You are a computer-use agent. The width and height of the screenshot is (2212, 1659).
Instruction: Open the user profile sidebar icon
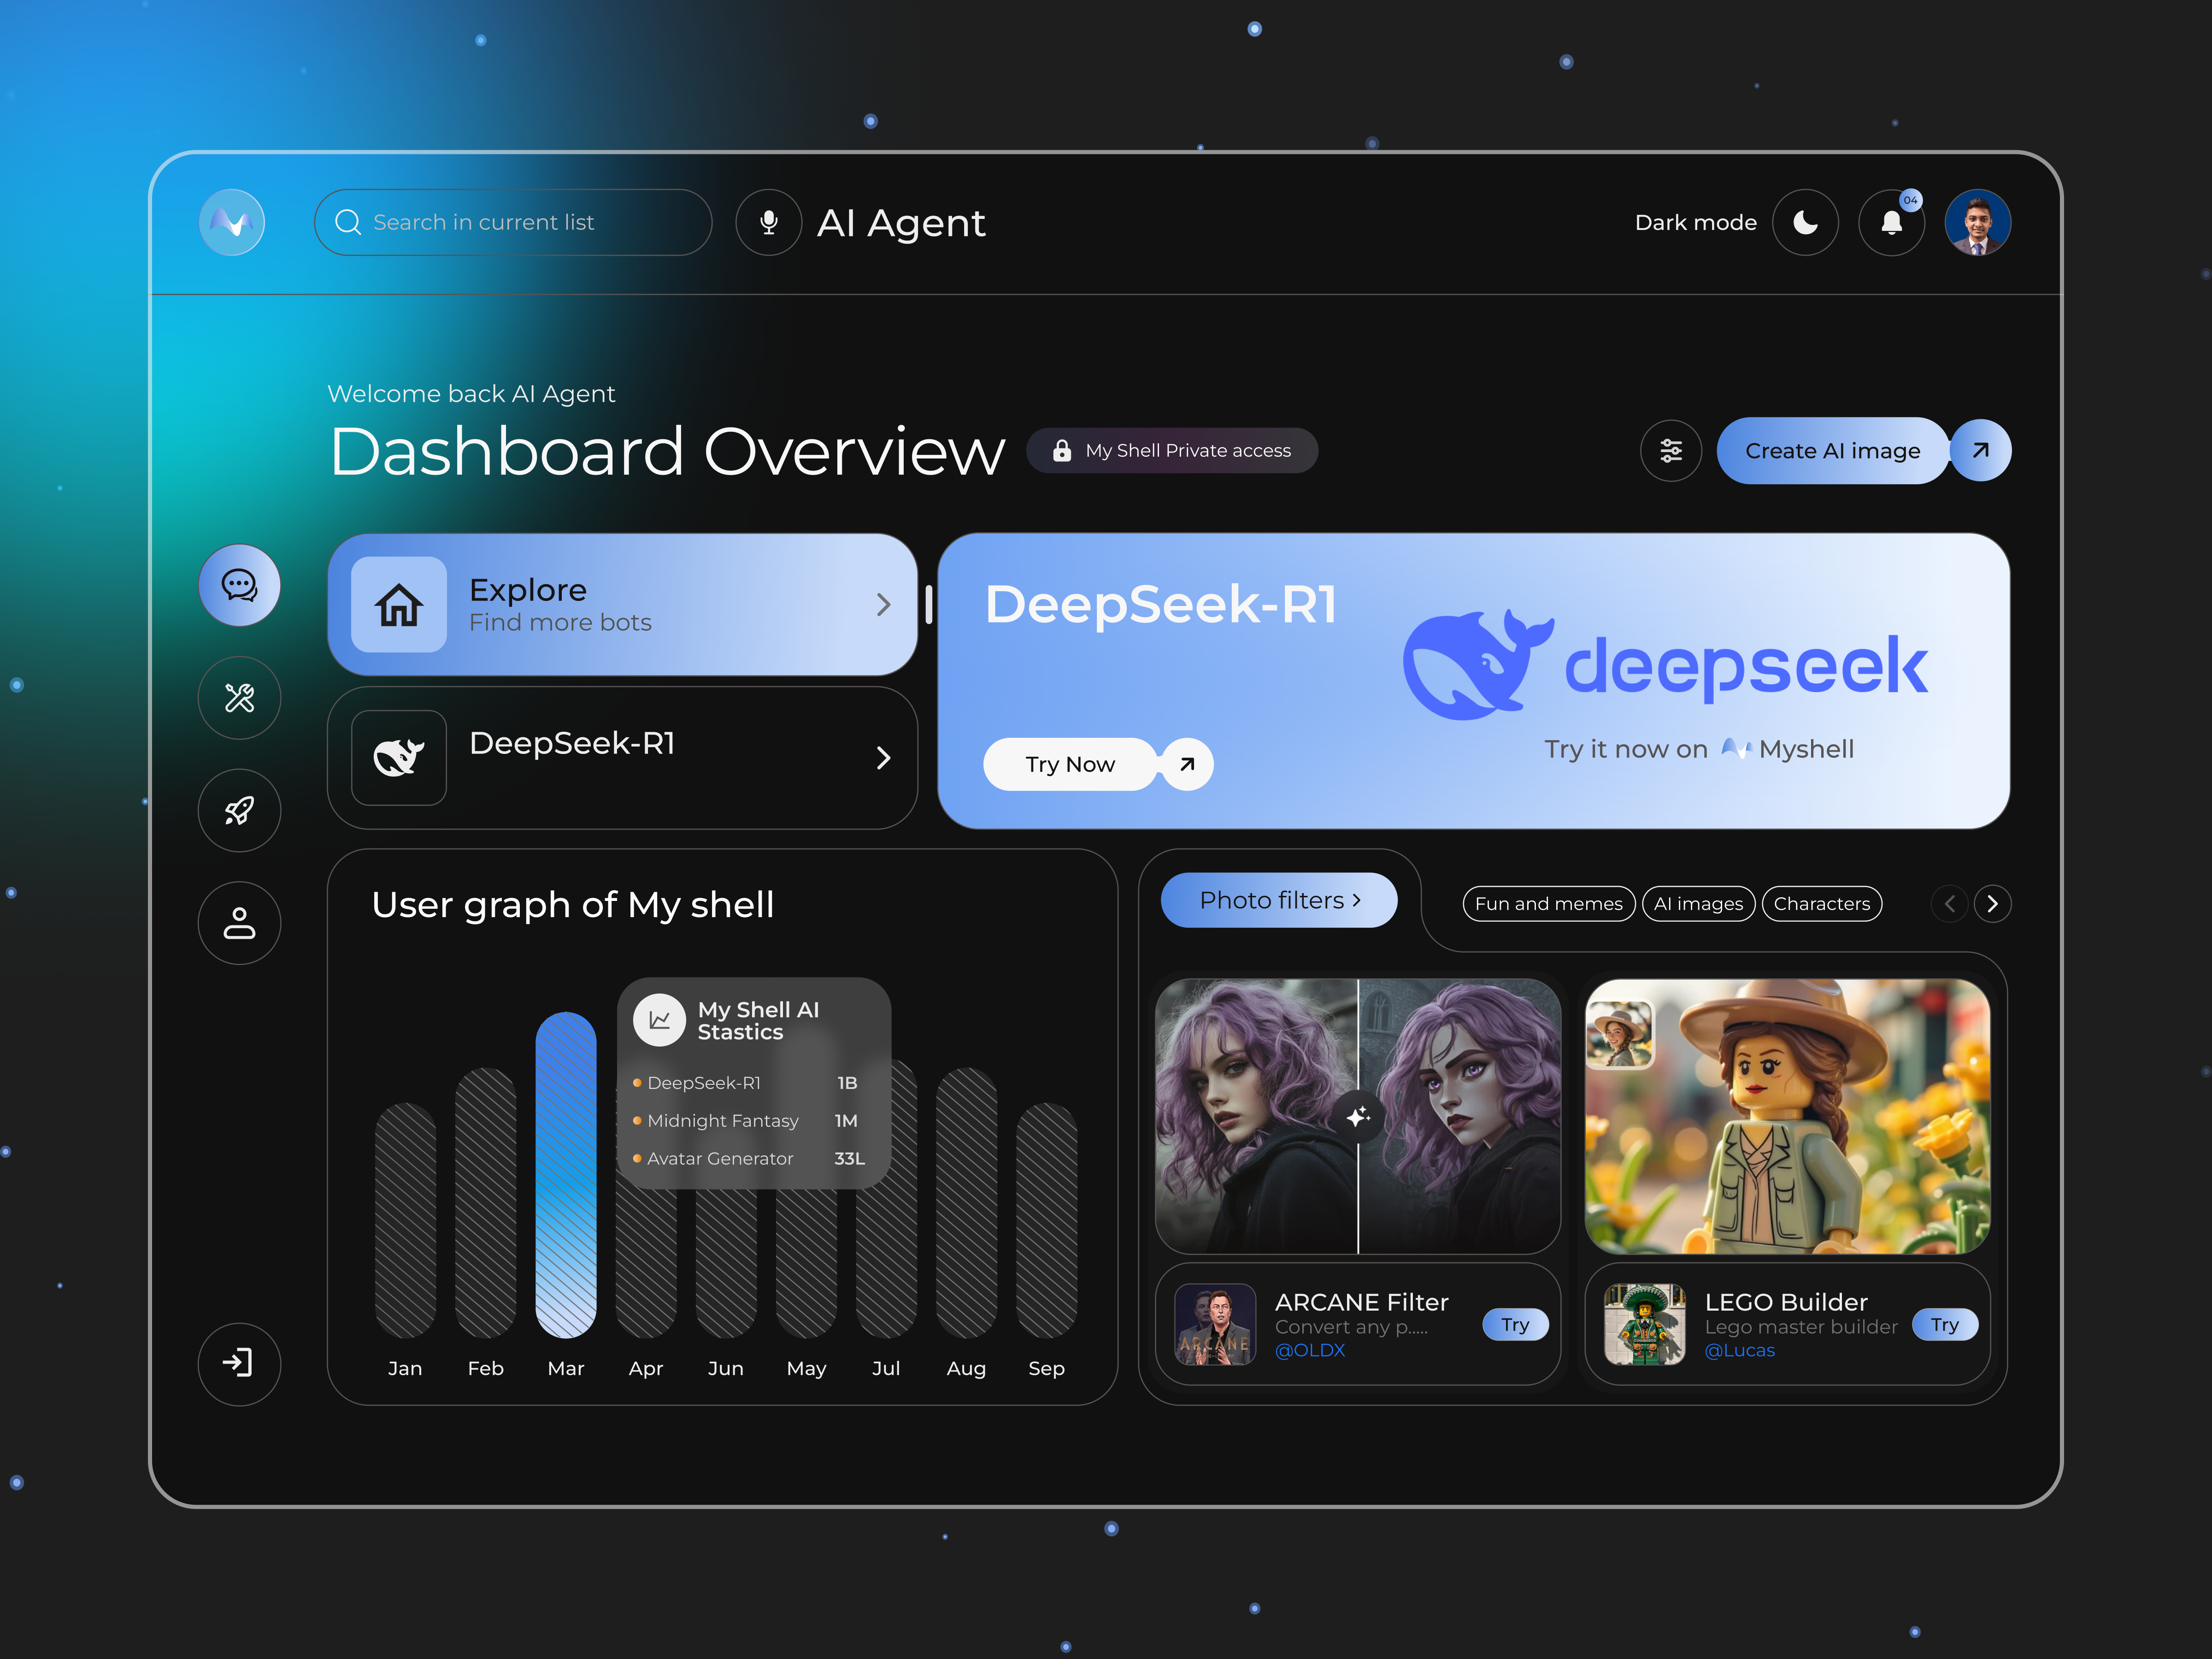239,923
